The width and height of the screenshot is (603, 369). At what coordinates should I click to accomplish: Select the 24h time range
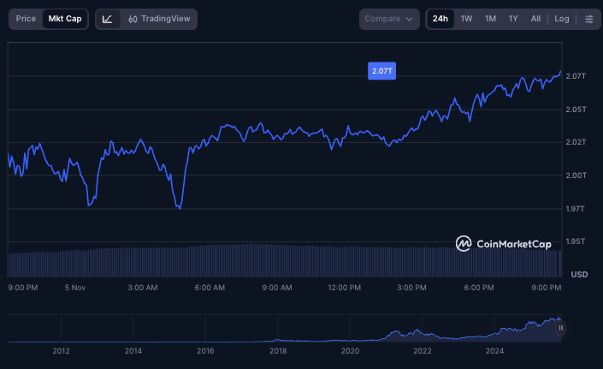point(440,19)
